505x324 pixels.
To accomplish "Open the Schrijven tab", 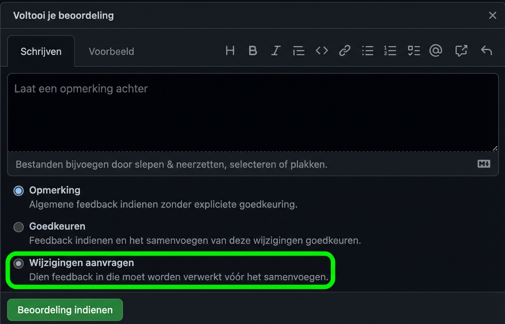I will pyautogui.click(x=41, y=51).
